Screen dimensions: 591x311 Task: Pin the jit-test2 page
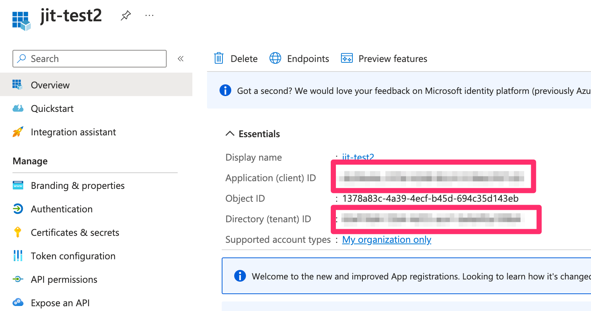pyautogui.click(x=126, y=15)
